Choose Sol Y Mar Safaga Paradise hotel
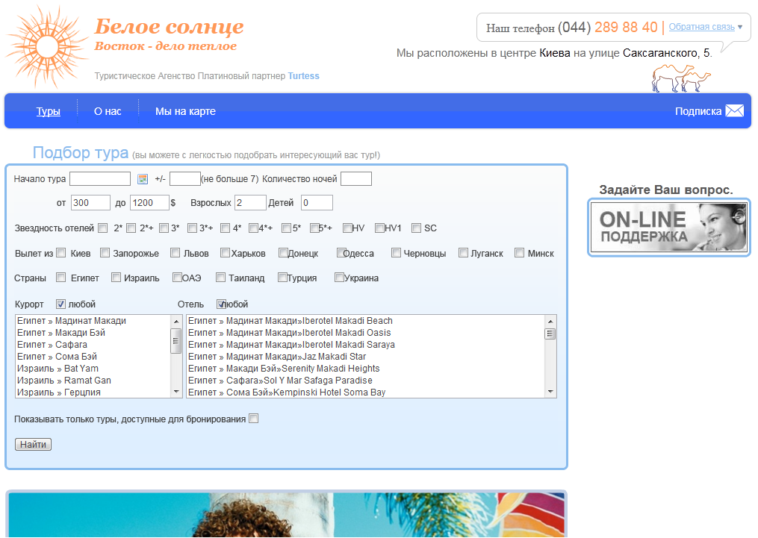 (365, 381)
